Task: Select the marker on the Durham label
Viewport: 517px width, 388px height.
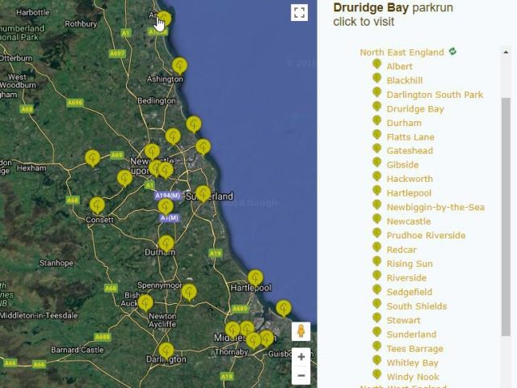Action: point(166,243)
